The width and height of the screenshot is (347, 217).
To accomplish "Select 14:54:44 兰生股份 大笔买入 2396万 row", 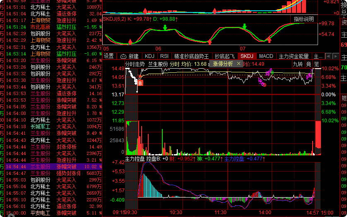I will click(x=54, y=153).
